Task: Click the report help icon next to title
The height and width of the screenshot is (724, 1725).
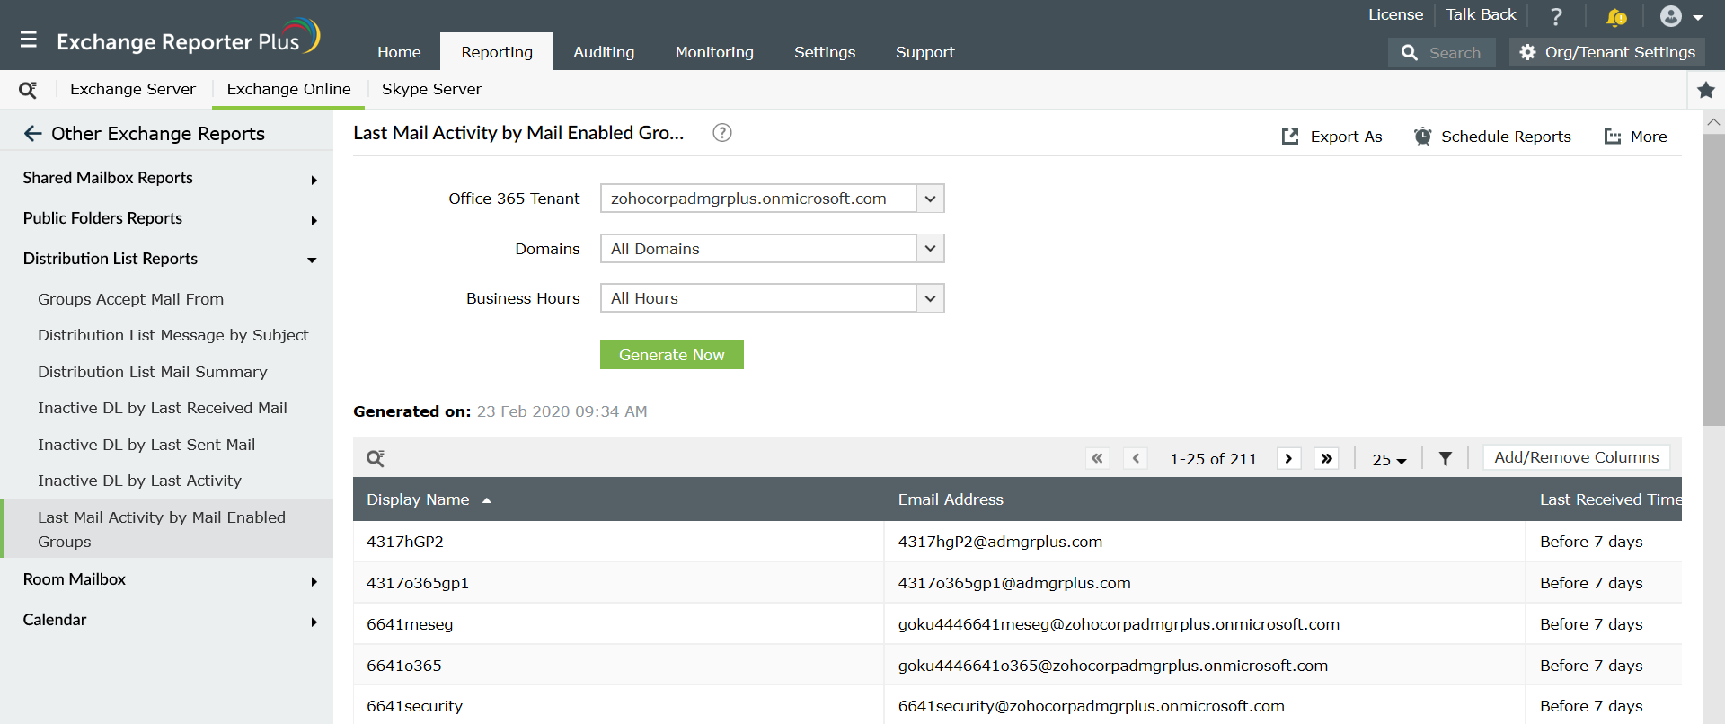Action: pos(722,133)
